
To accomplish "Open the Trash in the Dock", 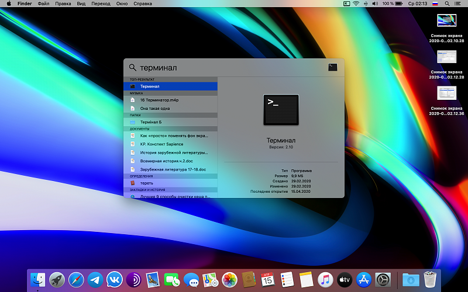I will (431, 280).
